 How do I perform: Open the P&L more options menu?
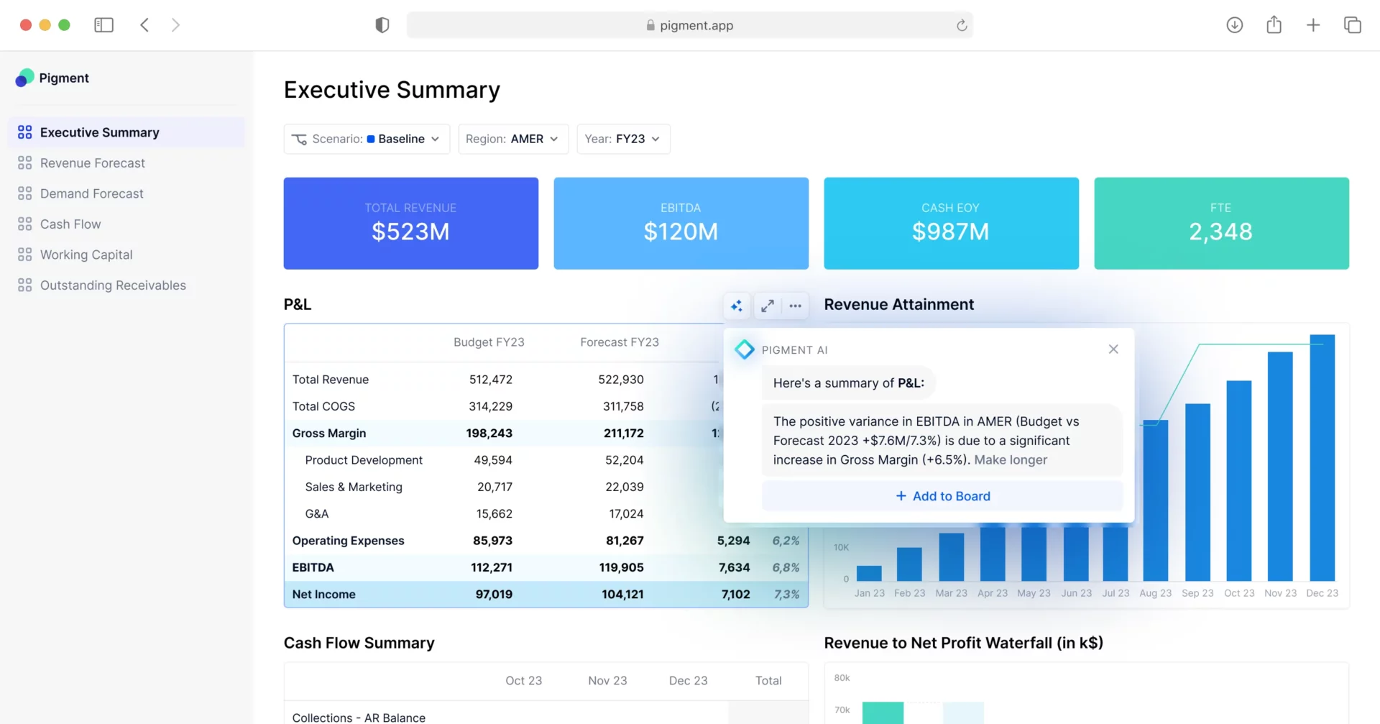pyautogui.click(x=795, y=306)
